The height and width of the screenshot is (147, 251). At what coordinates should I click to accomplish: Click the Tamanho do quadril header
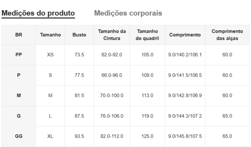147,35
